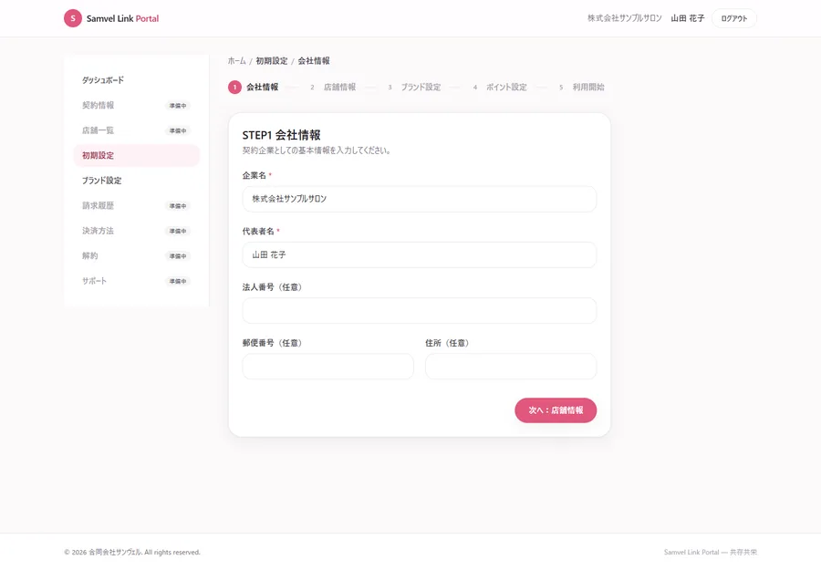821x570 pixels.
Task: Select step 2 店舗情報 in the stepper
Action: (x=332, y=87)
